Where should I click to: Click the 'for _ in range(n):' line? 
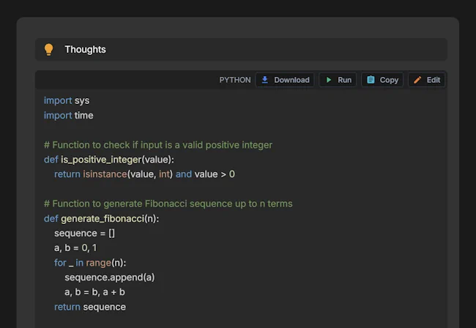click(x=90, y=263)
